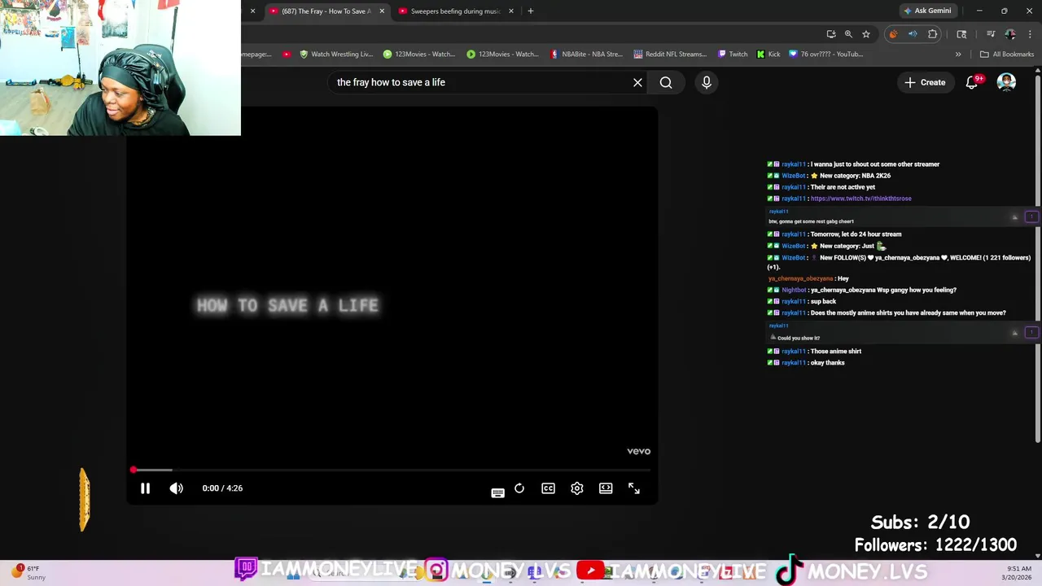Open the keyboard shortcuts icon in player

click(x=497, y=492)
